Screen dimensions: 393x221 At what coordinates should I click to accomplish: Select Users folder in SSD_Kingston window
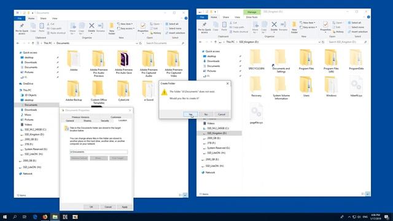[306, 87]
